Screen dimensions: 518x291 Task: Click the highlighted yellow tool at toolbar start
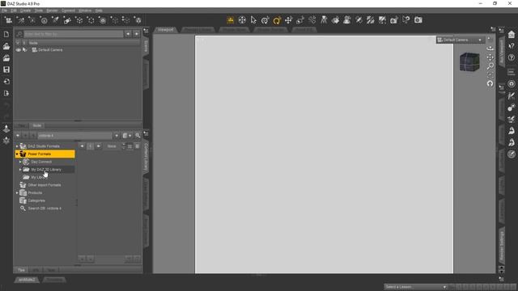(231, 20)
